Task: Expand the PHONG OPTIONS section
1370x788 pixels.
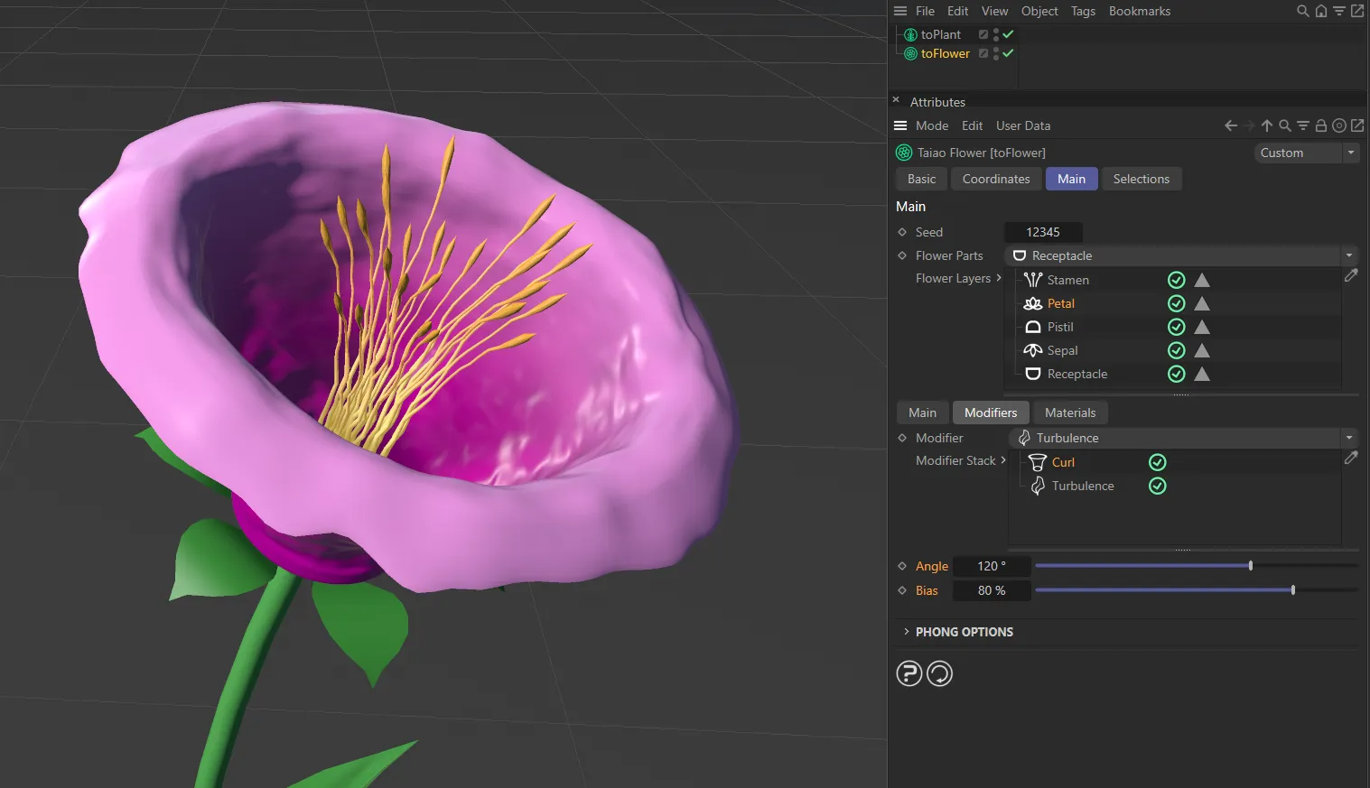Action: 907,632
